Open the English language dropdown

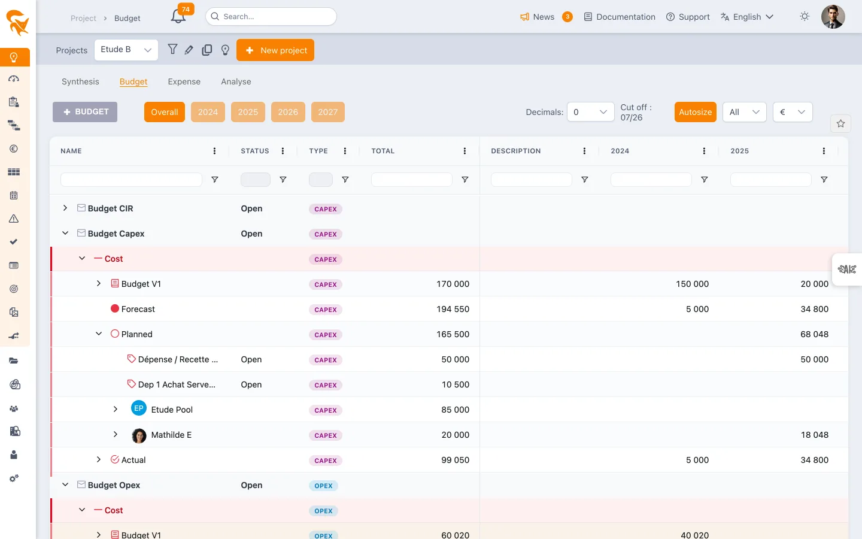(x=747, y=17)
